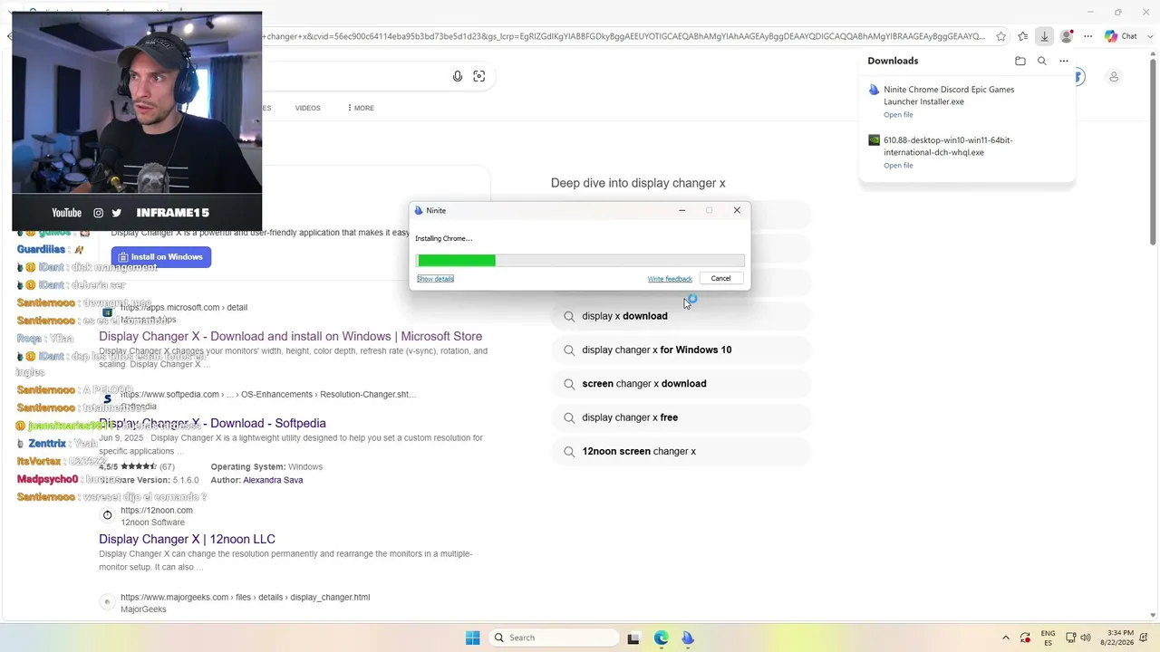Switch to Ninite on the taskbar
This screenshot has height=652, width=1160.
tap(688, 638)
